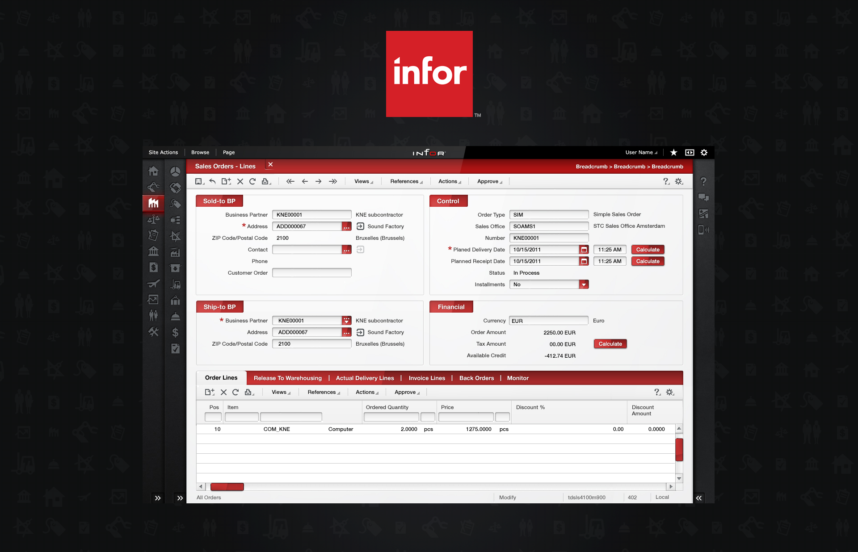Click the print icon in main toolbar

(x=266, y=181)
